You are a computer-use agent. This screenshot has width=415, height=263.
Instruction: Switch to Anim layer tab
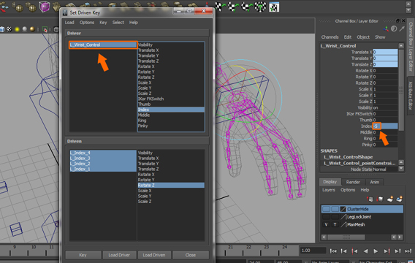tap(375, 182)
